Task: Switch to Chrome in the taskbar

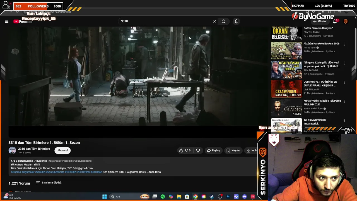Action: tap(195, 197)
